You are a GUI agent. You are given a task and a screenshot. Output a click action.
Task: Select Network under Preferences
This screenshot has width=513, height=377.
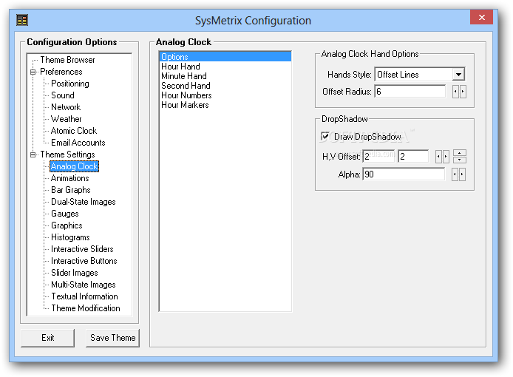[x=66, y=107]
